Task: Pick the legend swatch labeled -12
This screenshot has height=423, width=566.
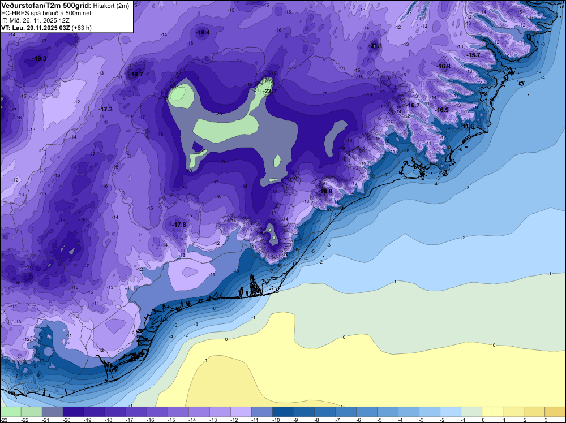Action: pyautogui.click(x=241, y=412)
